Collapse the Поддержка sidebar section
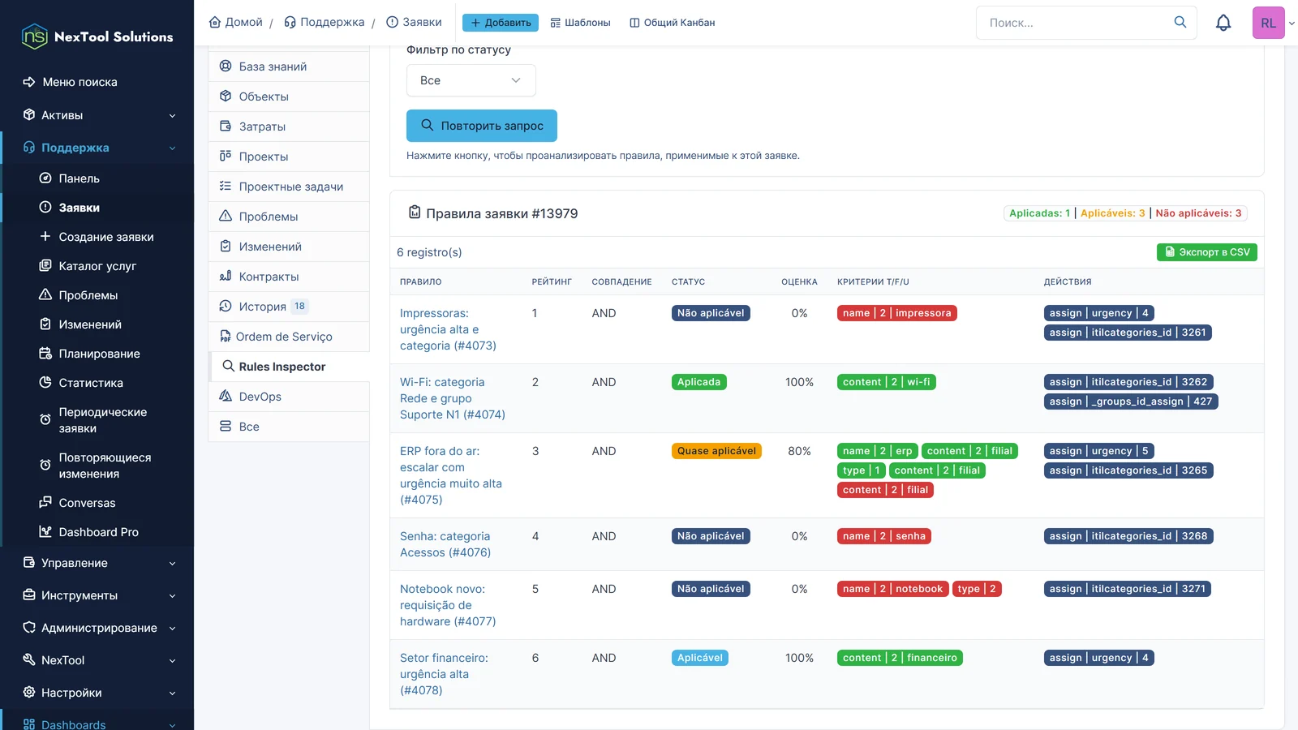The height and width of the screenshot is (730, 1298). (x=97, y=148)
